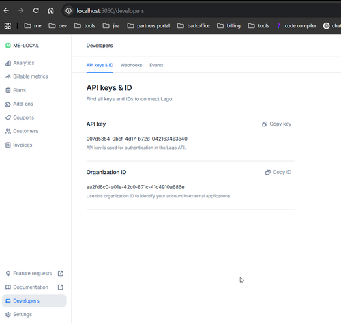
Task: Open the browser home icon
Action: click(x=50, y=10)
